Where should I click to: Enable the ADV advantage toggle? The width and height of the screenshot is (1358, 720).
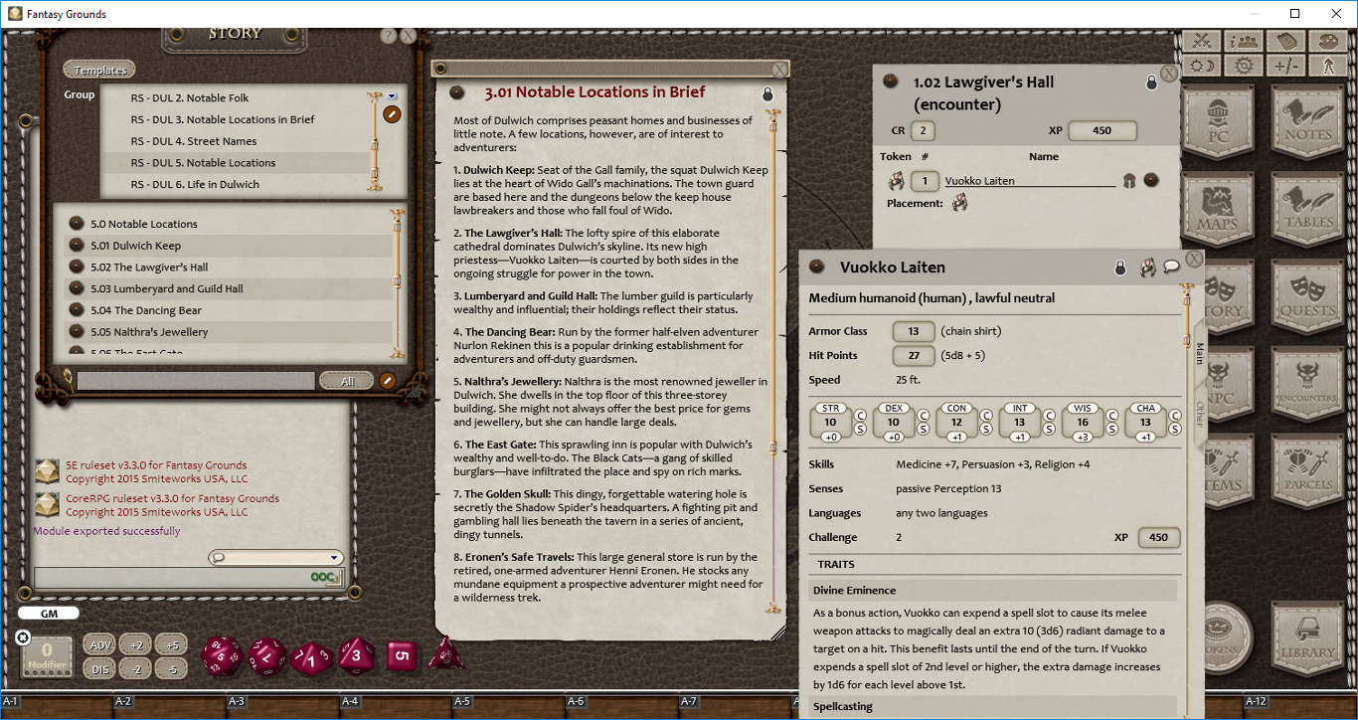[99, 643]
